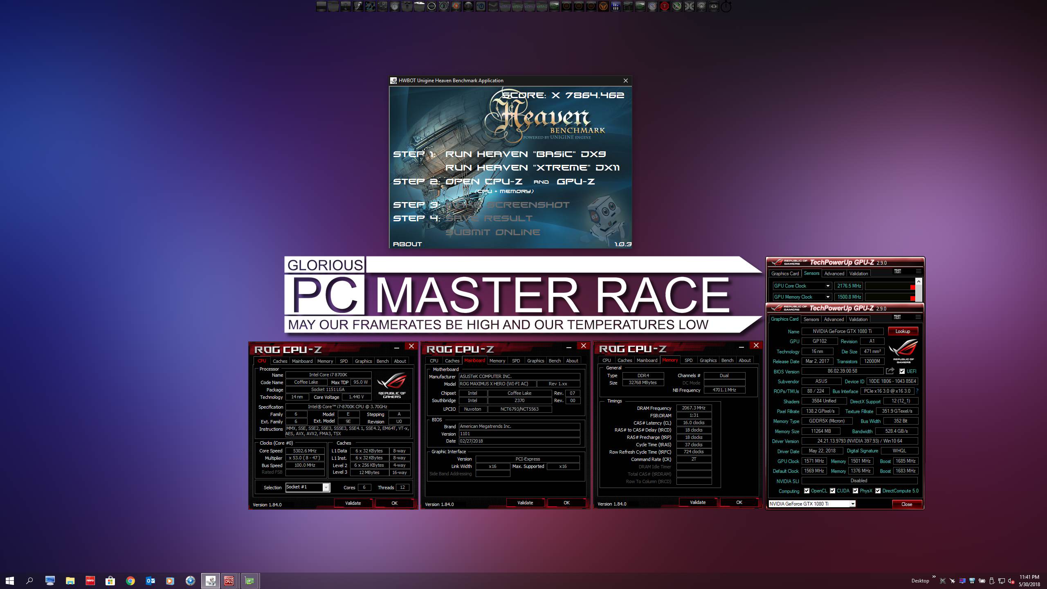Click Validate in CPU-Z CPU window
The image size is (1047, 589).
click(x=353, y=503)
